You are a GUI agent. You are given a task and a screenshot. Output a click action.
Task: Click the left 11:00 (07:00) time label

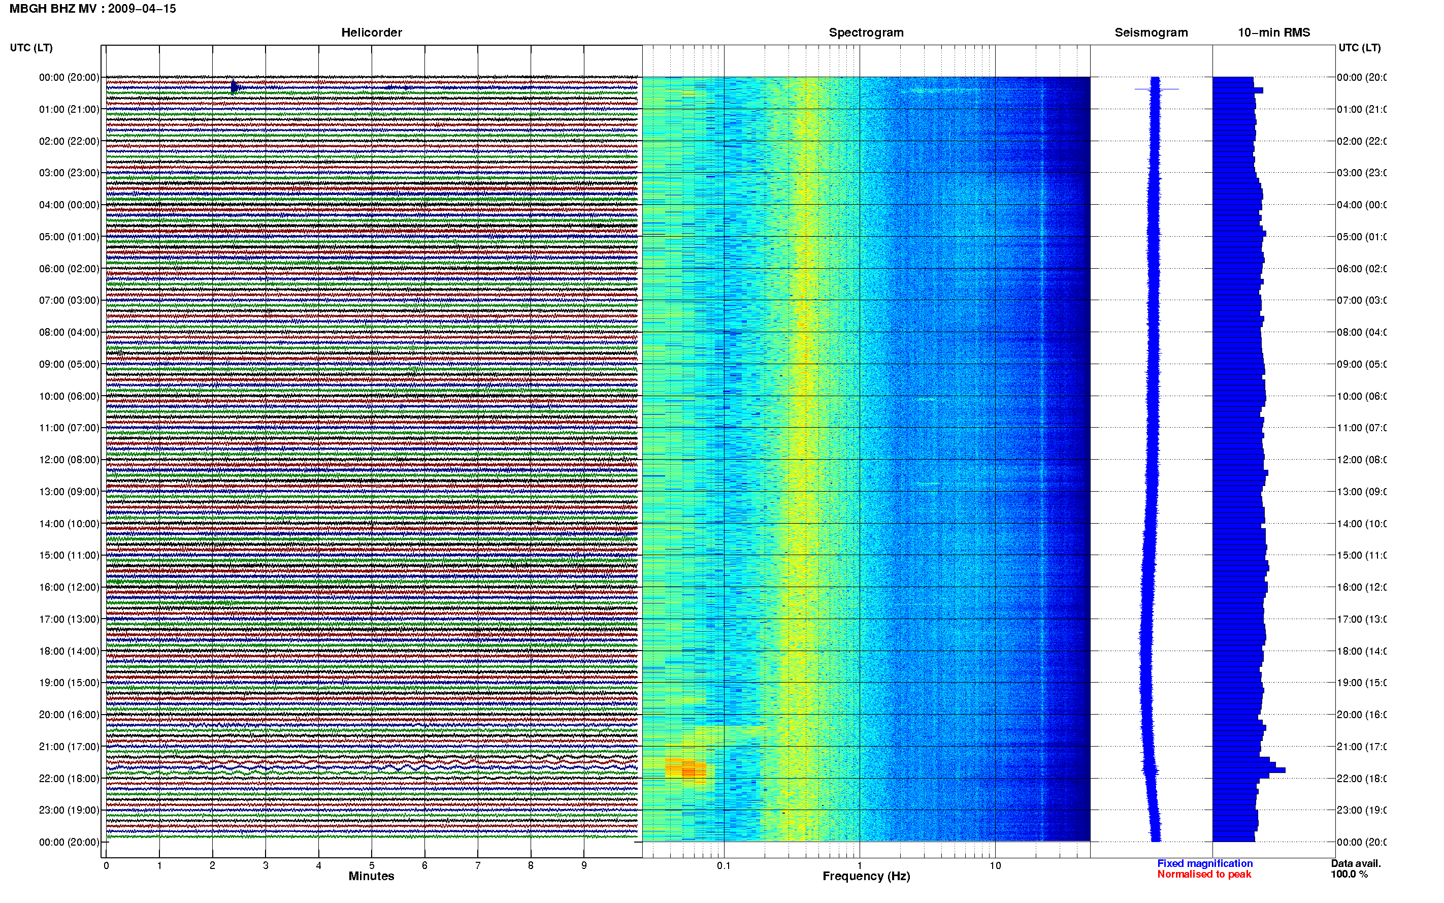pos(69,428)
